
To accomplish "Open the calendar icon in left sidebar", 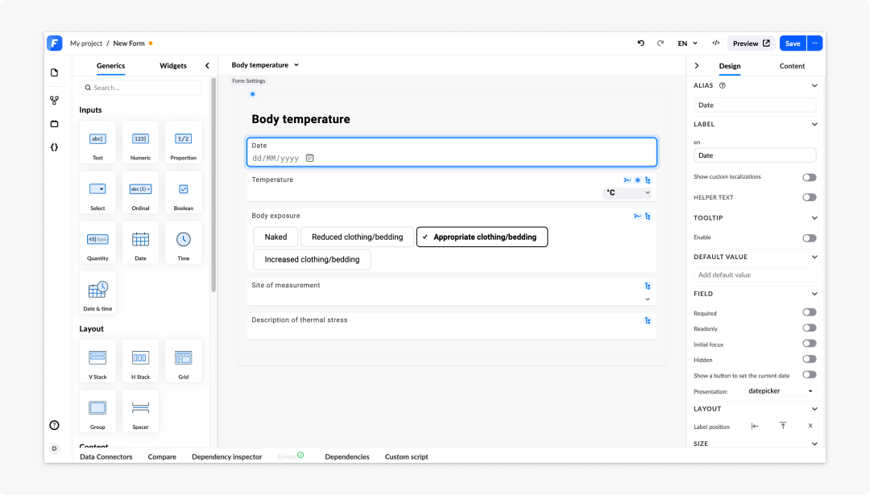I will tap(55, 124).
